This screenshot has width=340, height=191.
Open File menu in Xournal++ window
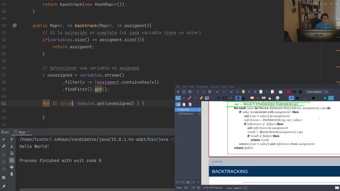pyautogui.click(x=177, y=87)
